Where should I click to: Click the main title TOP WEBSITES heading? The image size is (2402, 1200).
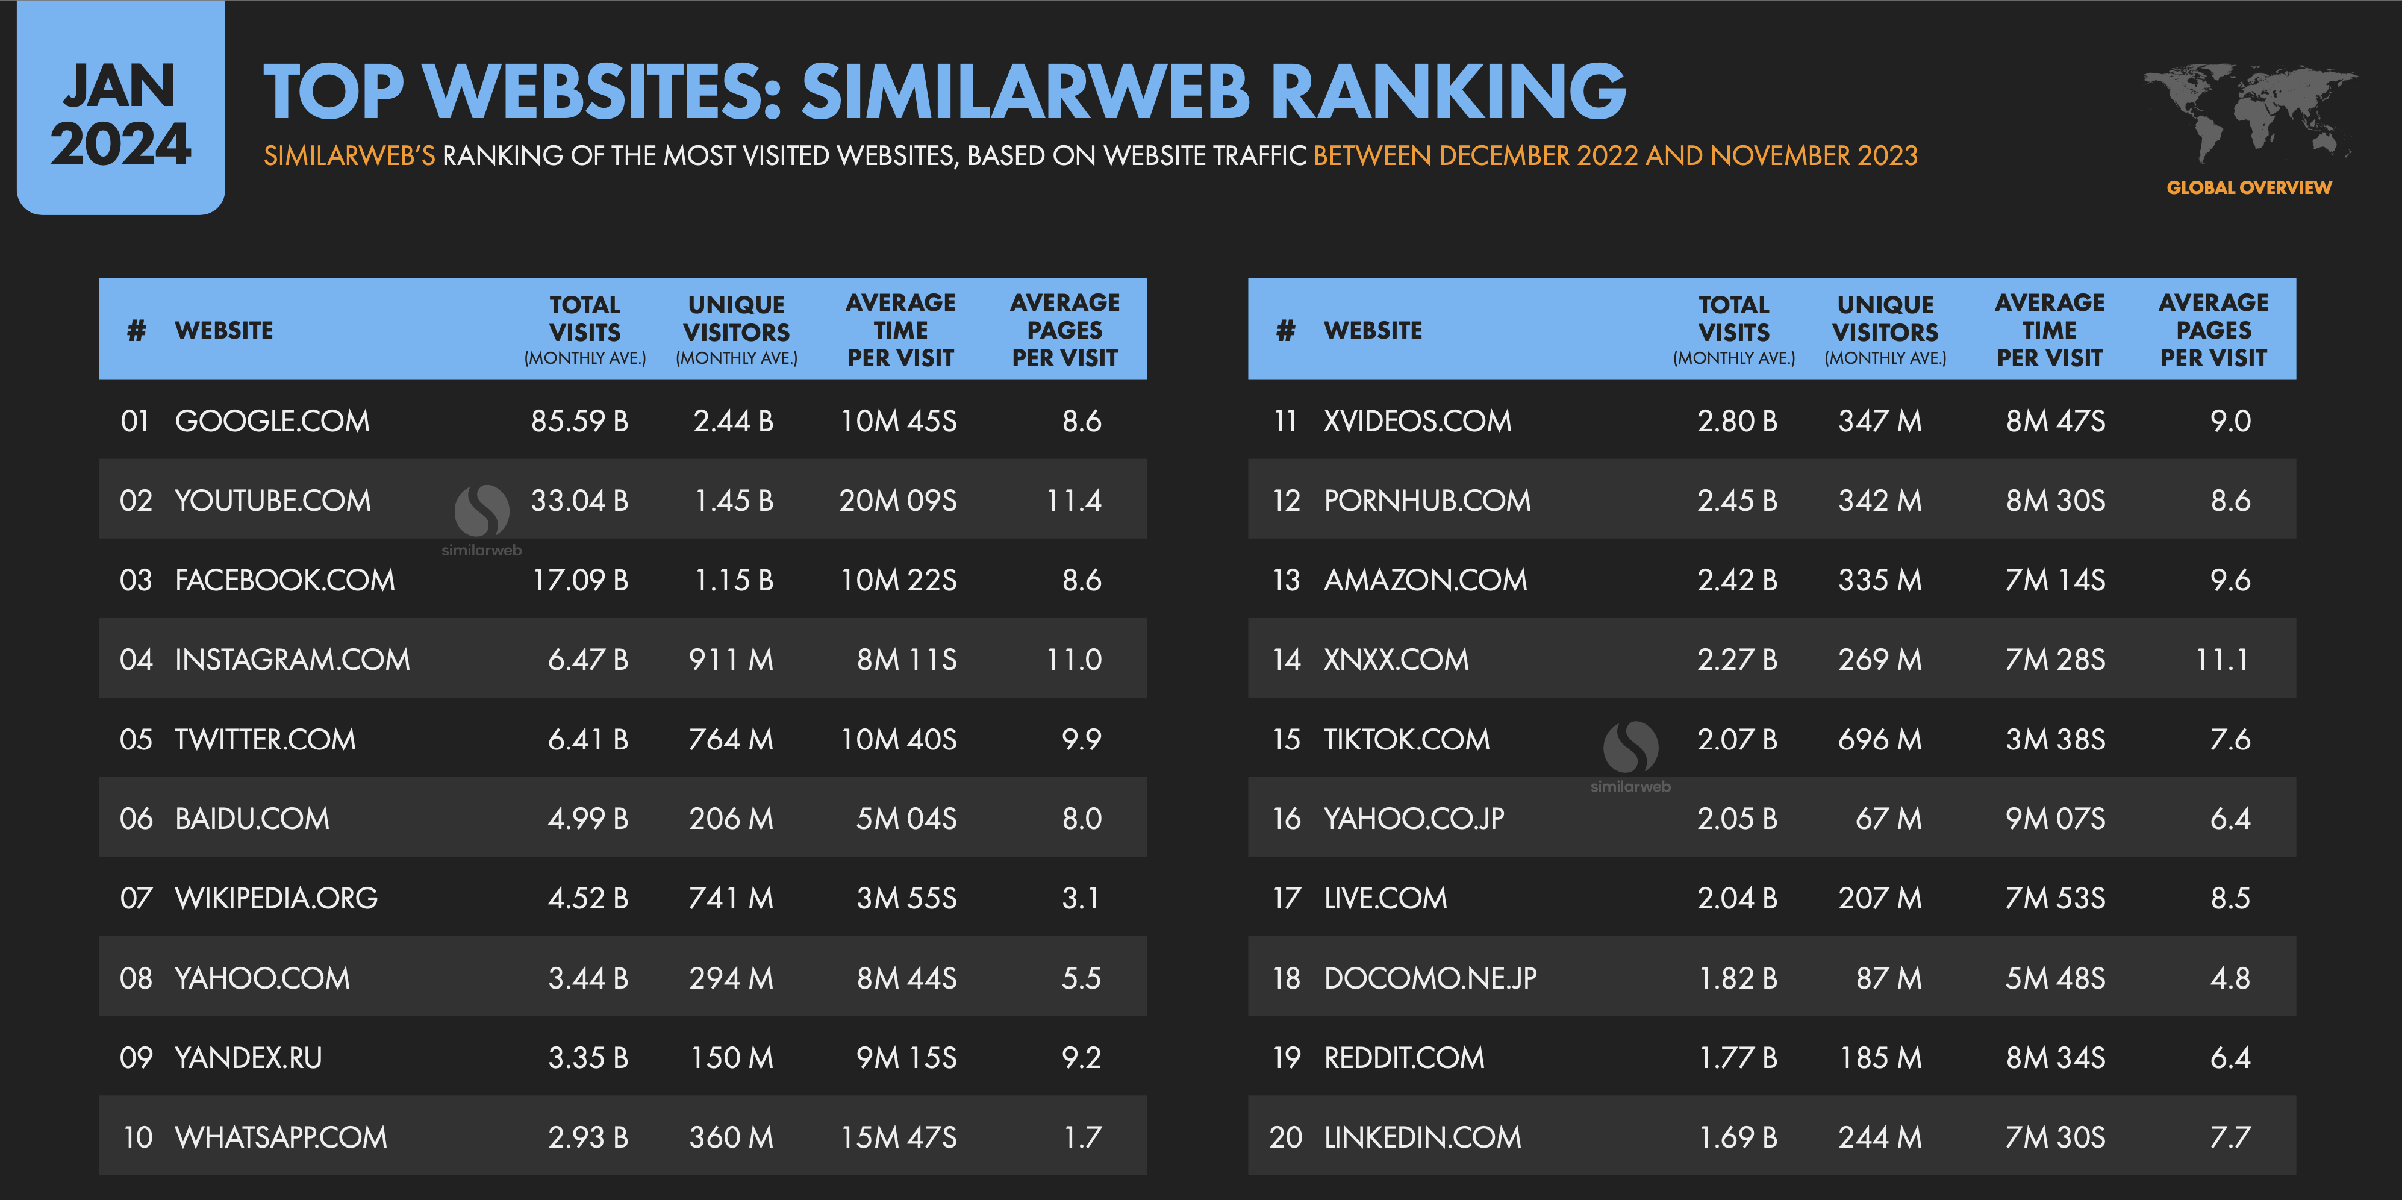point(944,92)
